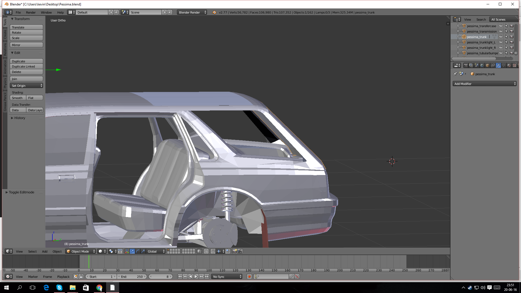Open the World properties globe tab
The height and width of the screenshot is (293, 521).
tap(482, 65)
